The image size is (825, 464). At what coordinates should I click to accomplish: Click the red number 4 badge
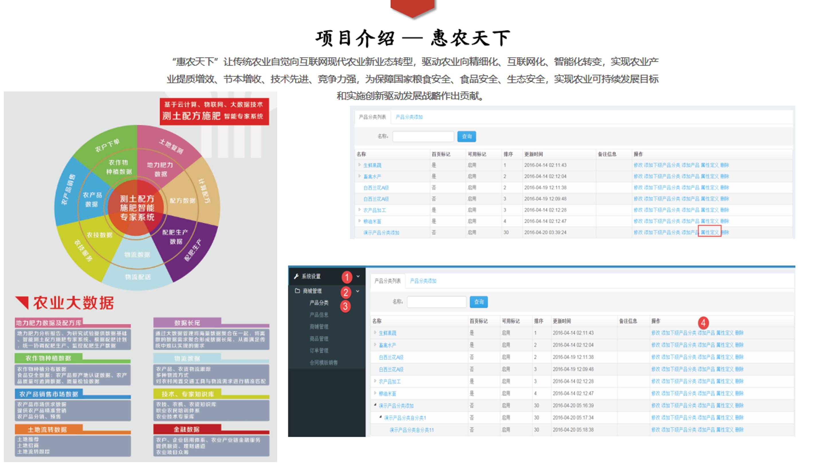[703, 323]
